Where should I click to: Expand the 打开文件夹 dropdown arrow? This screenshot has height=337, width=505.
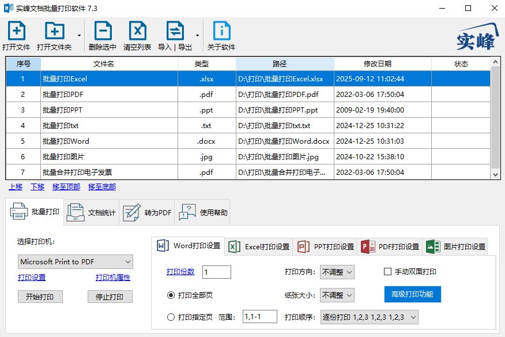(x=79, y=35)
